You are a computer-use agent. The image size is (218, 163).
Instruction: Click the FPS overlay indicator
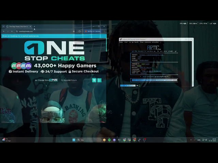click(183, 23)
